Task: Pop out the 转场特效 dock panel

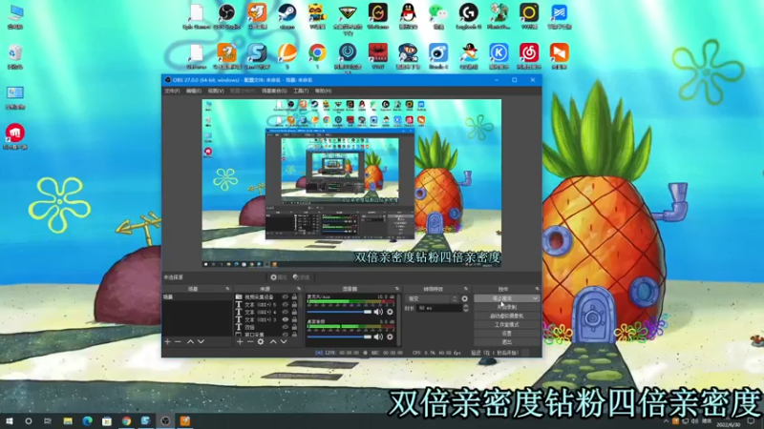Action: 466,289
